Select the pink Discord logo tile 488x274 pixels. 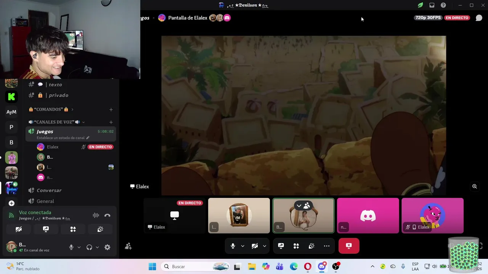coord(368,215)
